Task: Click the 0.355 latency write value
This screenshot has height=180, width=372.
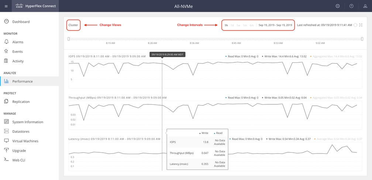Action: [x=205, y=164]
